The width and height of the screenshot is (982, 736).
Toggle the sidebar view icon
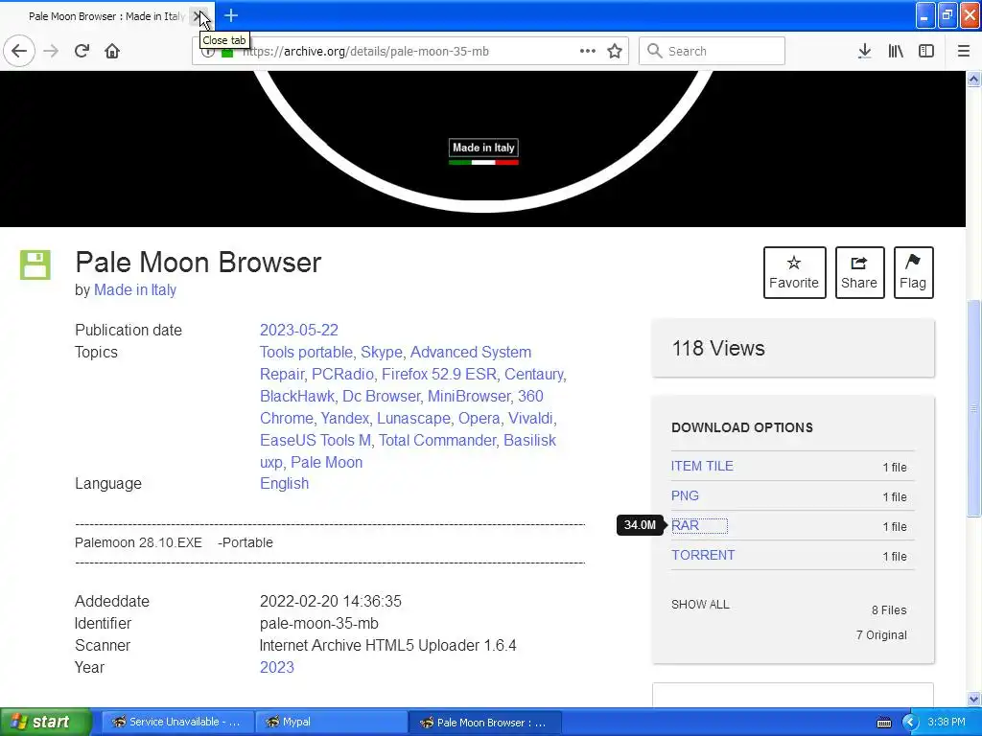[x=926, y=51]
